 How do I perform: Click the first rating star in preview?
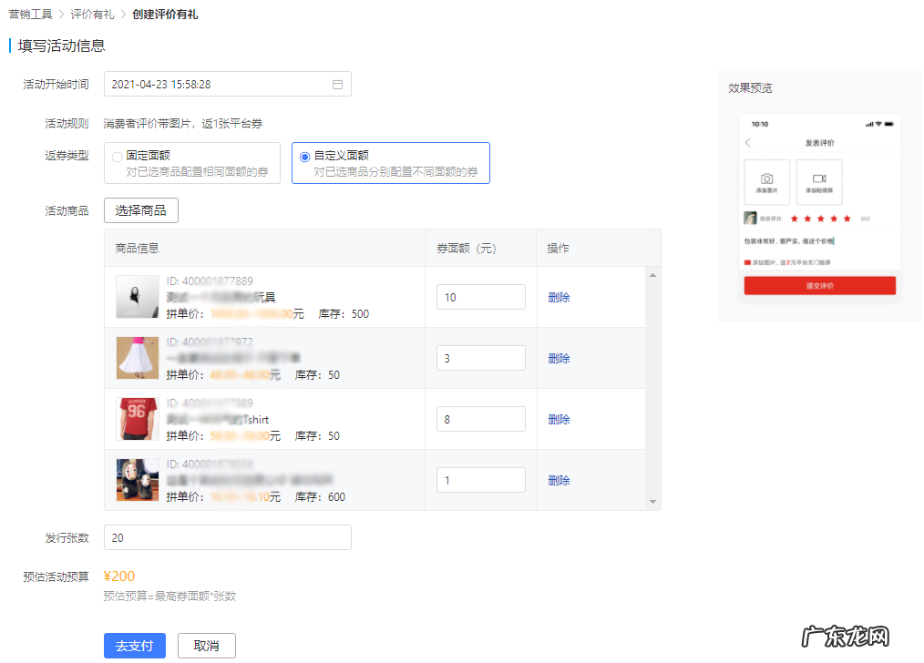point(795,219)
